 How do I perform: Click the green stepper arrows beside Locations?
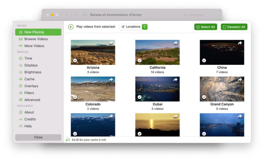tap(145, 27)
